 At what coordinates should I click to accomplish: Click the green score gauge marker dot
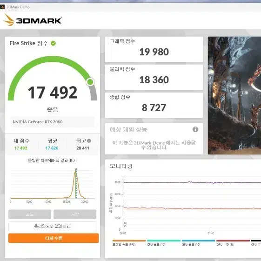pos(90,82)
